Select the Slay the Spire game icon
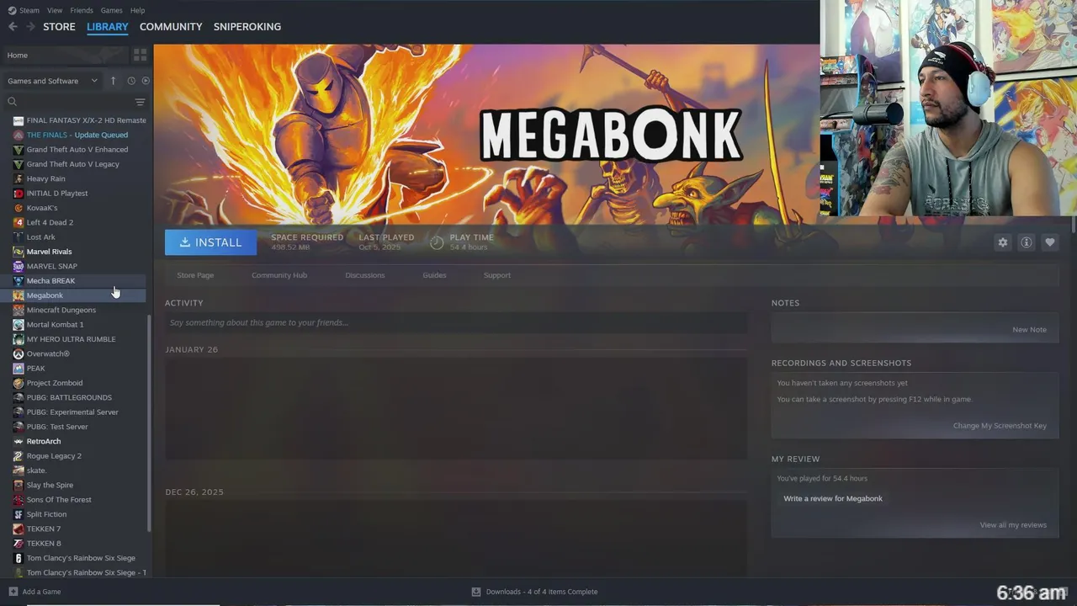1077x606 pixels. 19,485
